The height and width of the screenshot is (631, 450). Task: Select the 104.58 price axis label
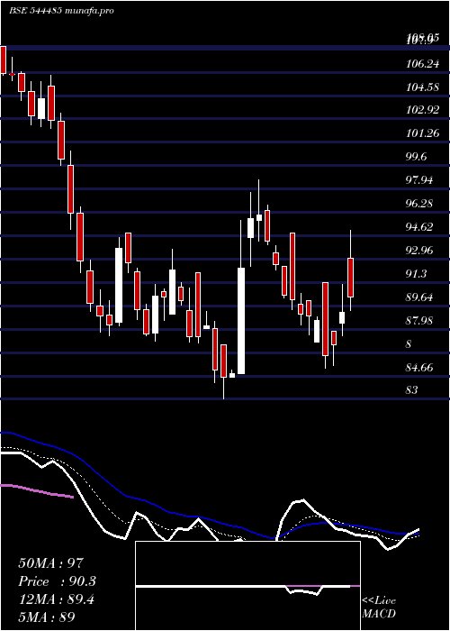click(x=423, y=87)
